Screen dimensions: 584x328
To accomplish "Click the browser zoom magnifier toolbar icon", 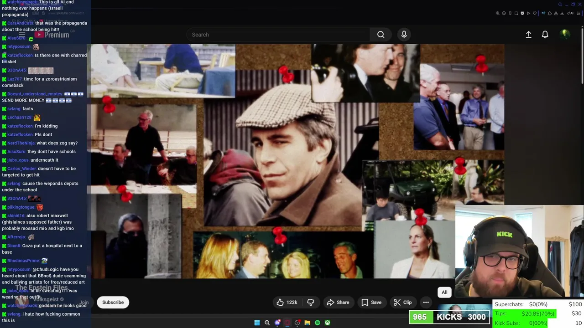I will pyautogui.click(x=498, y=13).
